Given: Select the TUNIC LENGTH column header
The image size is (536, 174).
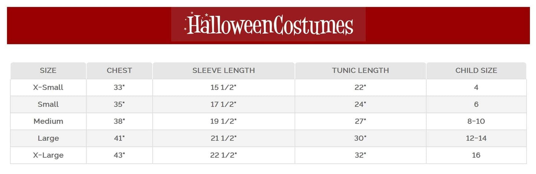Looking at the screenshot, I should pos(360,71).
